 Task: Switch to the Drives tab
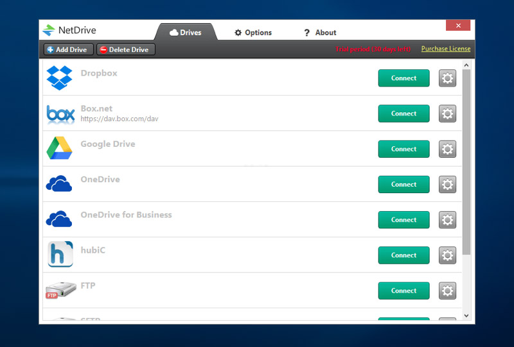tap(186, 33)
